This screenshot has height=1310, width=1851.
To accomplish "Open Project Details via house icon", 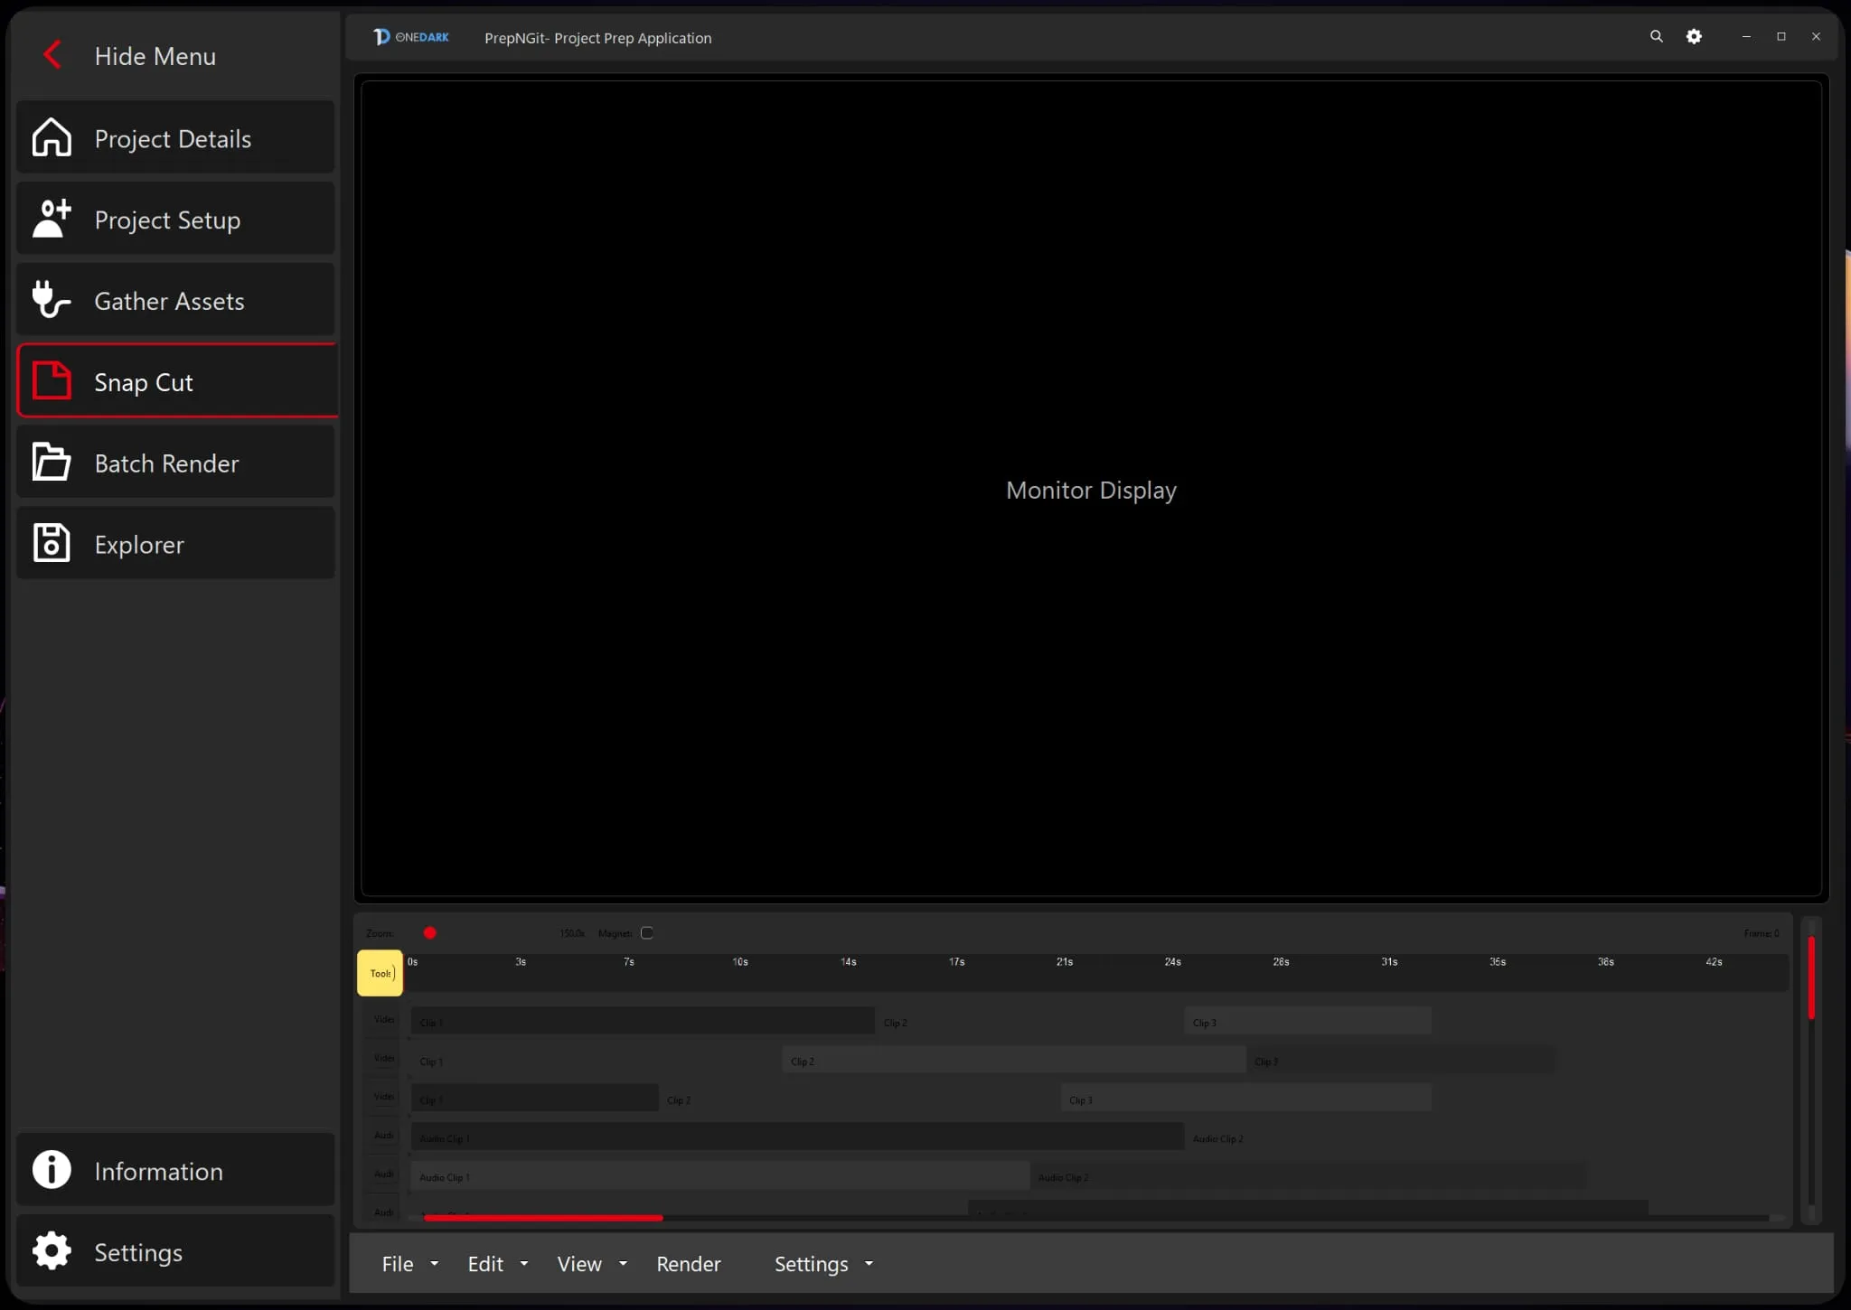I will 52,138.
